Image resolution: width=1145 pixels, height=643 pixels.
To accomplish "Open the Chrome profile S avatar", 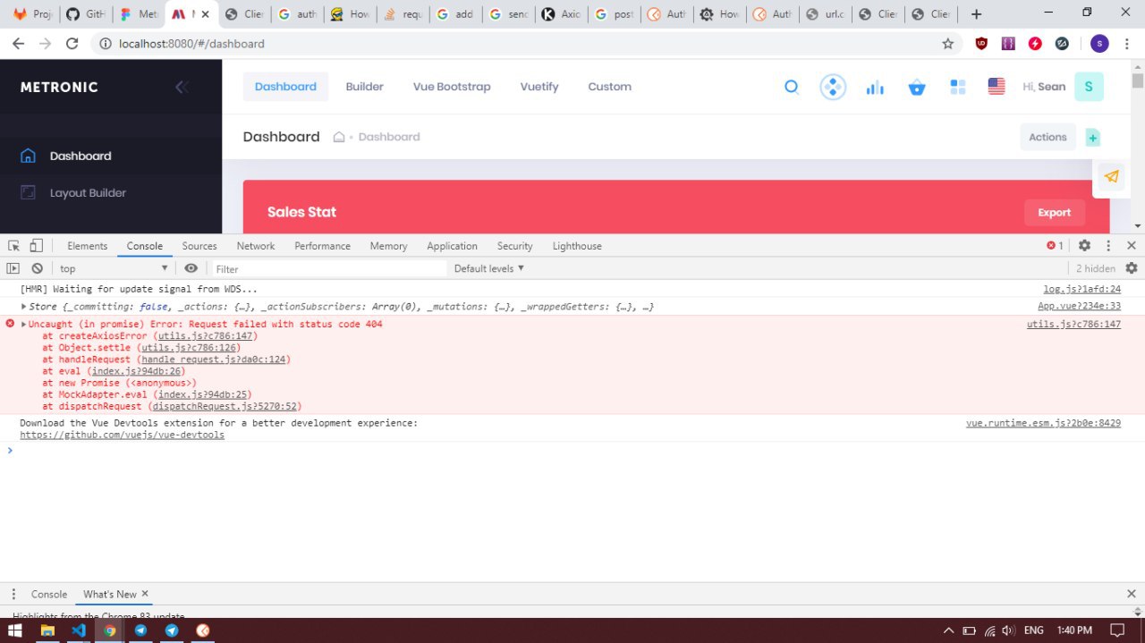I will 1100,43.
